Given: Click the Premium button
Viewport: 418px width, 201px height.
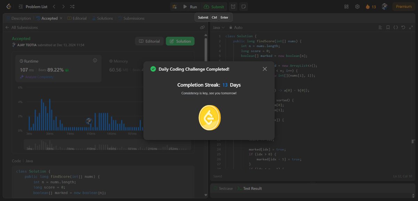Looking at the screenshot, I should [404, 7].
